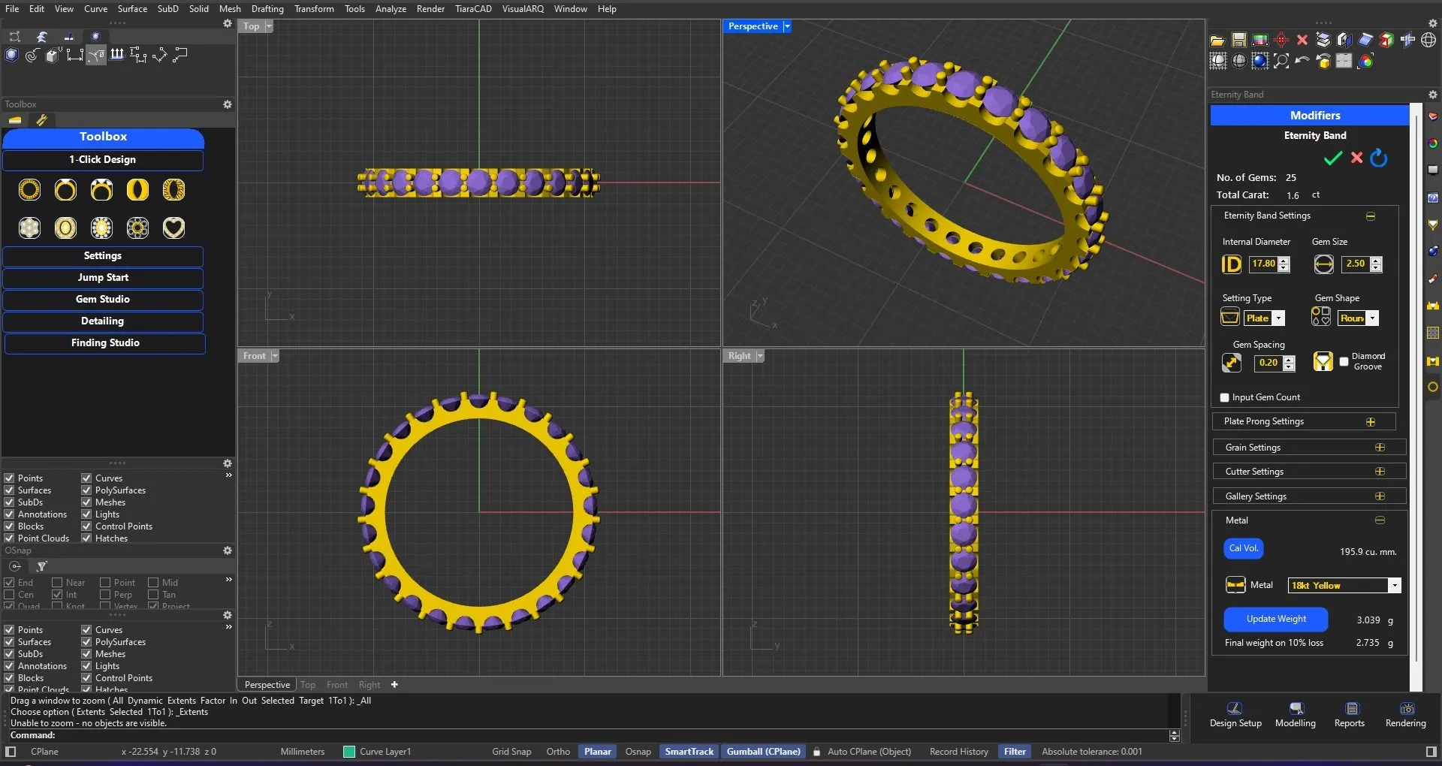
Task: Open the 18kt Yellow metal dropdown
Action: click(1394, 586)
